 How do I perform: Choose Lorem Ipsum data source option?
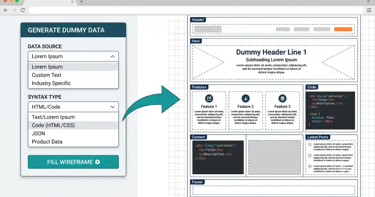click(73, 67)
